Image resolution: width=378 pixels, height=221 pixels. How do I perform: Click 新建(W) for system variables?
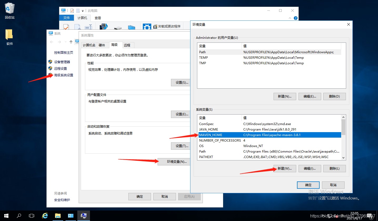(x=285, y=169)
